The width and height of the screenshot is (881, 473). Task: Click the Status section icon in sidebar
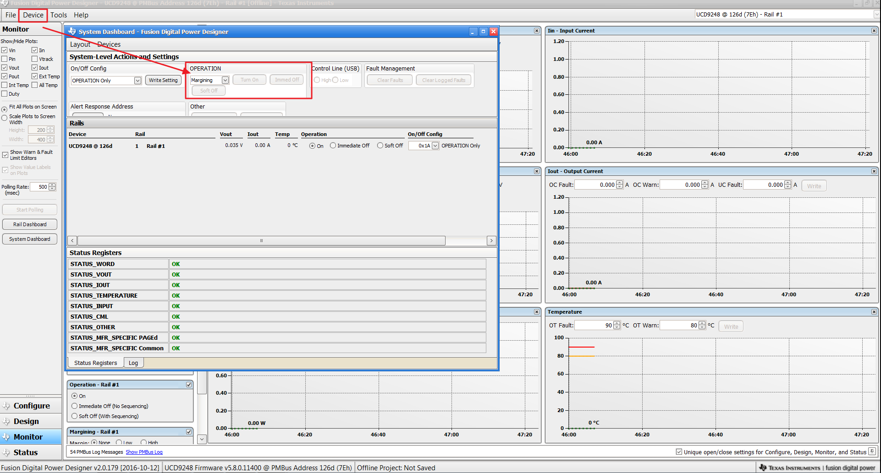coord(6,452)
